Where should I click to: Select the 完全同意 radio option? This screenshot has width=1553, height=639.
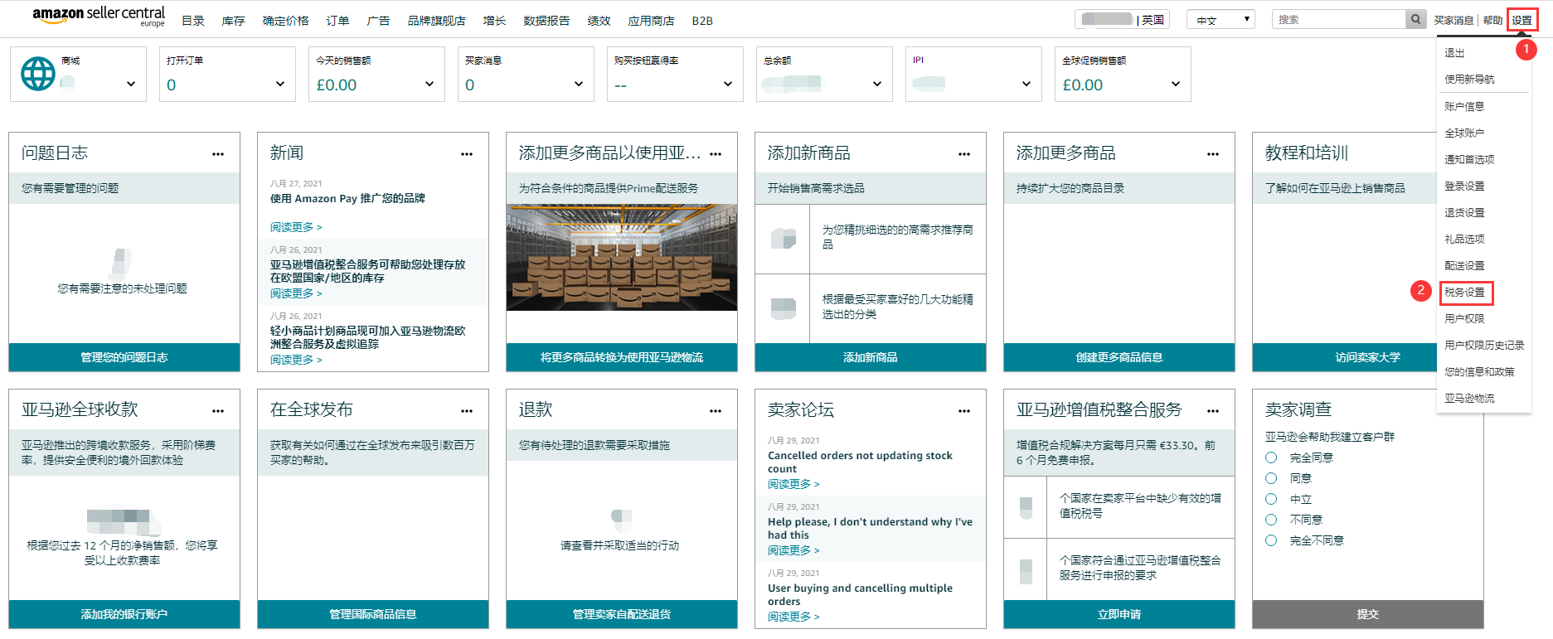pyautogui.click(x=1271, y=457)
